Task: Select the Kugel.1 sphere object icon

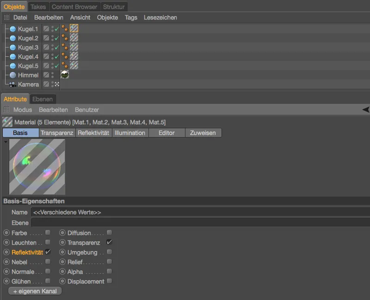Action: tap(13, 29)
